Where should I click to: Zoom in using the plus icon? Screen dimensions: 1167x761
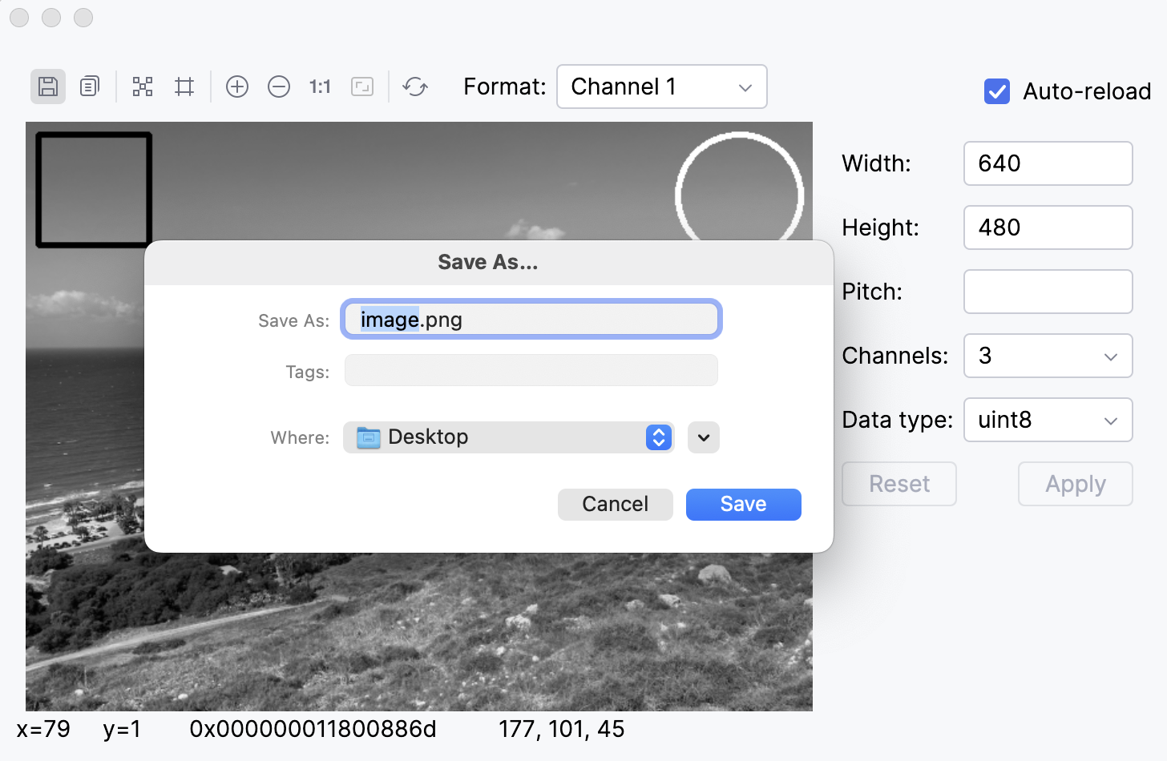pos(237,87)
